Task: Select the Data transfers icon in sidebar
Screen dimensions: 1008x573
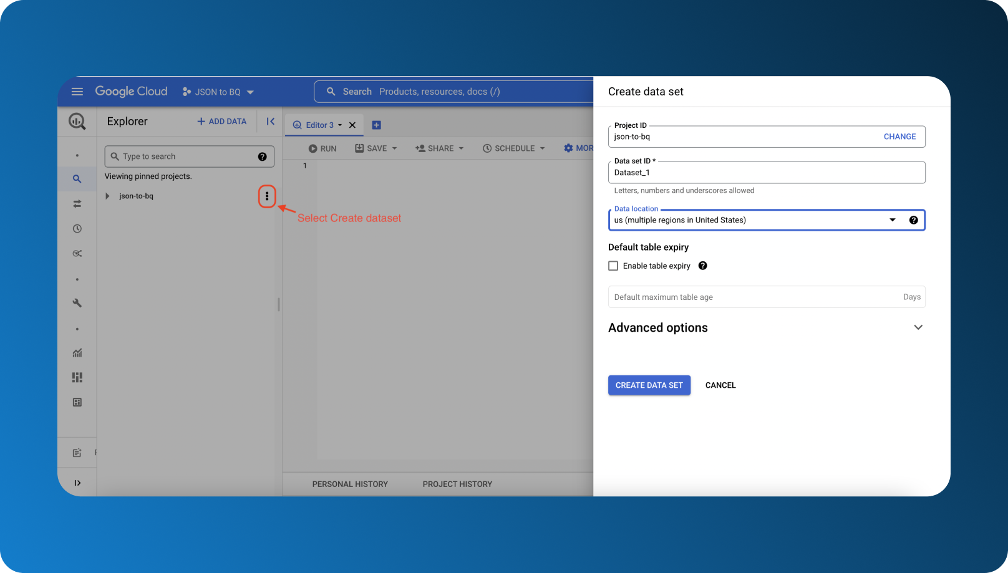Action: click(77, 203)
